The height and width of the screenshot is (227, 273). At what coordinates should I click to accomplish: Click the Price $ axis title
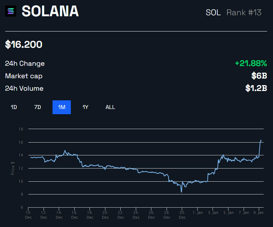(x=12, y=168)
